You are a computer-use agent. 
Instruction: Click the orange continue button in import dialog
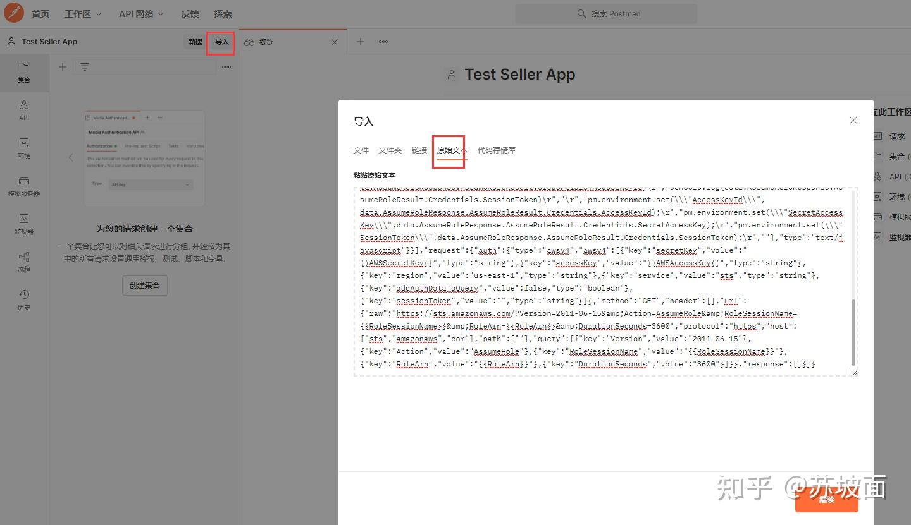[x=827, y=499]
